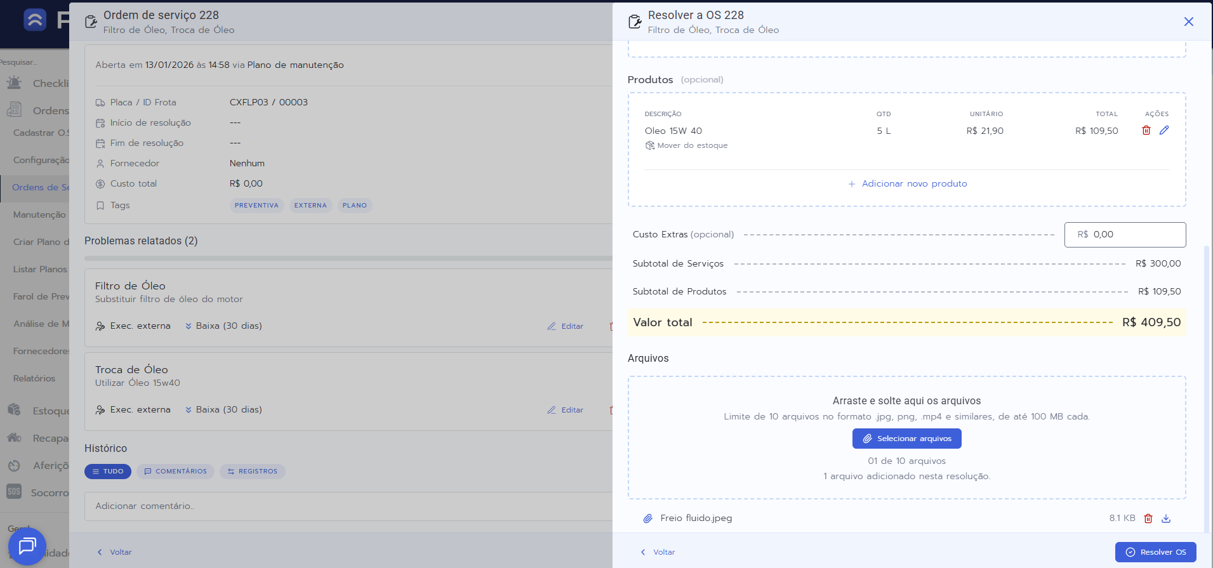Viewport: 1213px width, 568px height.
Task: Click the Custo Extras input field
Action: 1125,235
